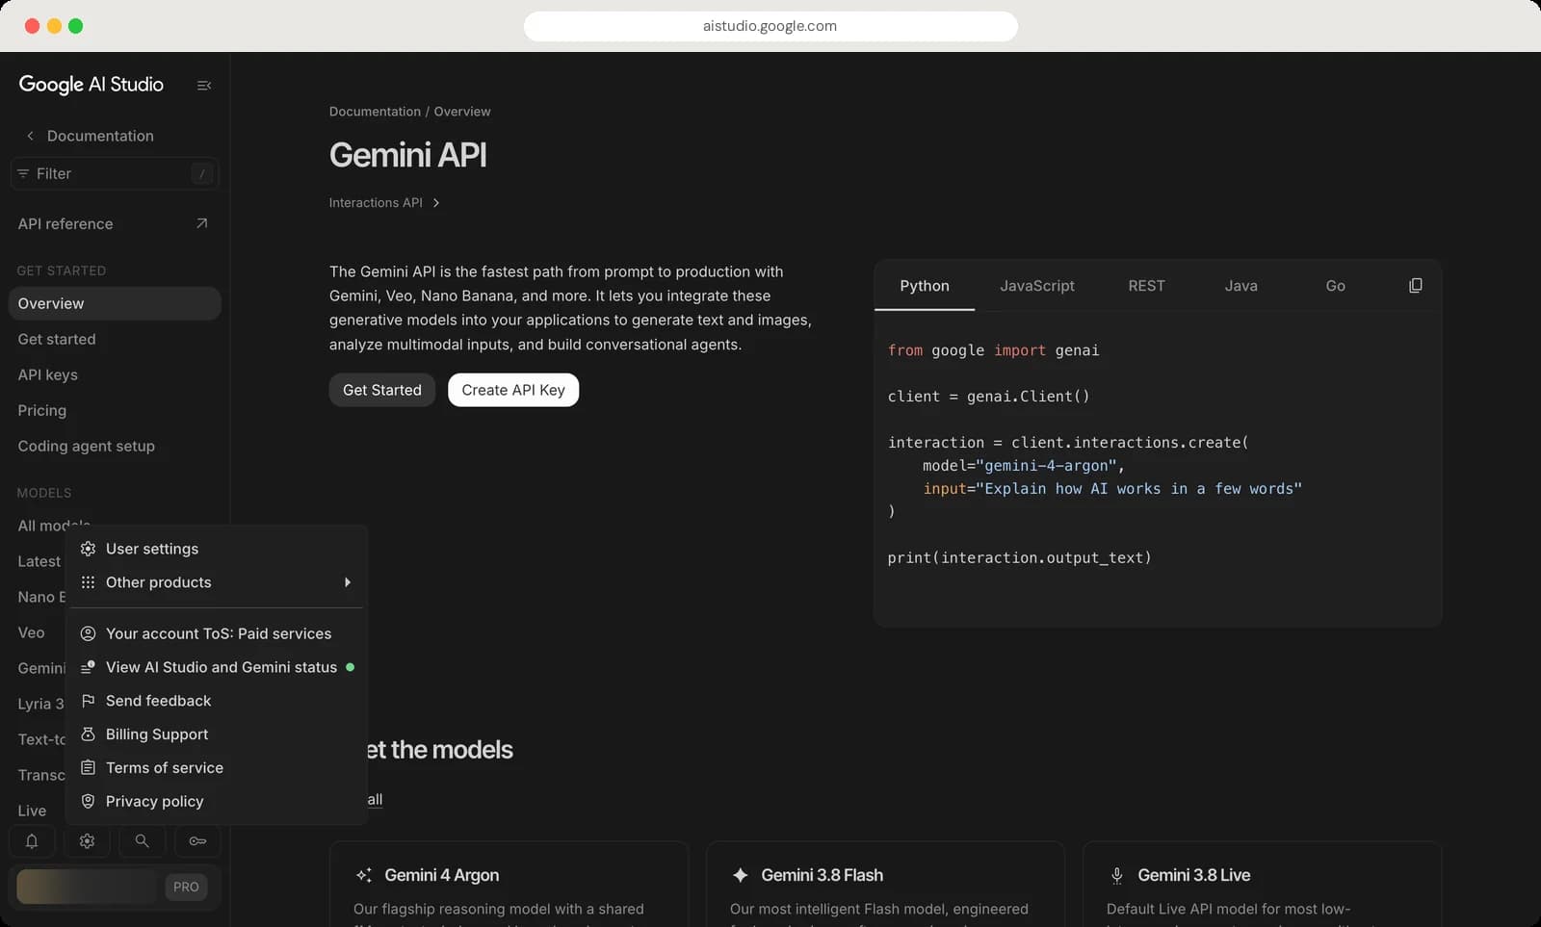Screen dimensions: 1541x927
Task: Click the flag icon beside Send feedback
Action: pos(88,701)
